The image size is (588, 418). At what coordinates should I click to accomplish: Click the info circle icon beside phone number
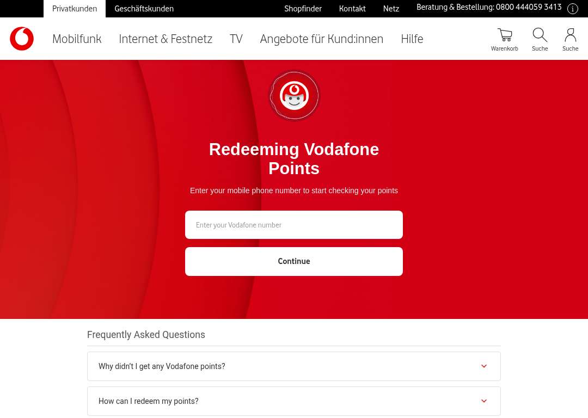572,9
